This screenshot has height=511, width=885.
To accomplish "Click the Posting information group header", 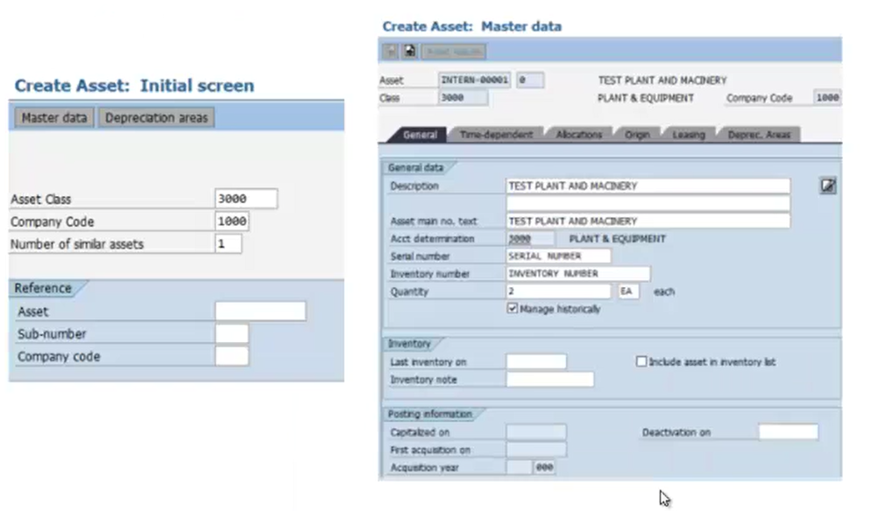I will (x=429, y=414).
